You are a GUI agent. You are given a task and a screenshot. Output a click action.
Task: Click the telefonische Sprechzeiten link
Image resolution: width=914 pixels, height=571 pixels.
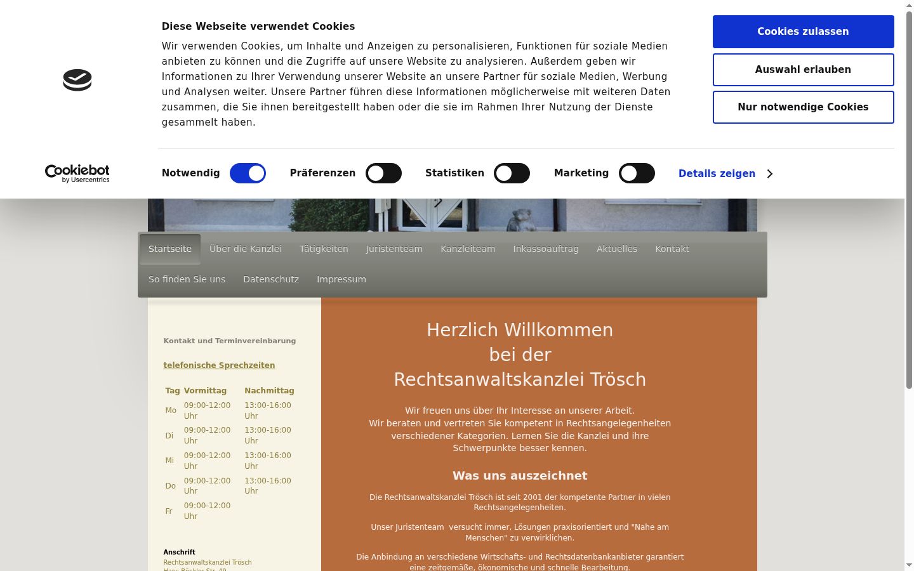click(x=219, y=365)
